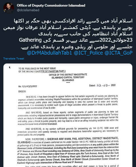Click the word Gathering in the tweet
136x167 pixels.
tap(30, 40)
